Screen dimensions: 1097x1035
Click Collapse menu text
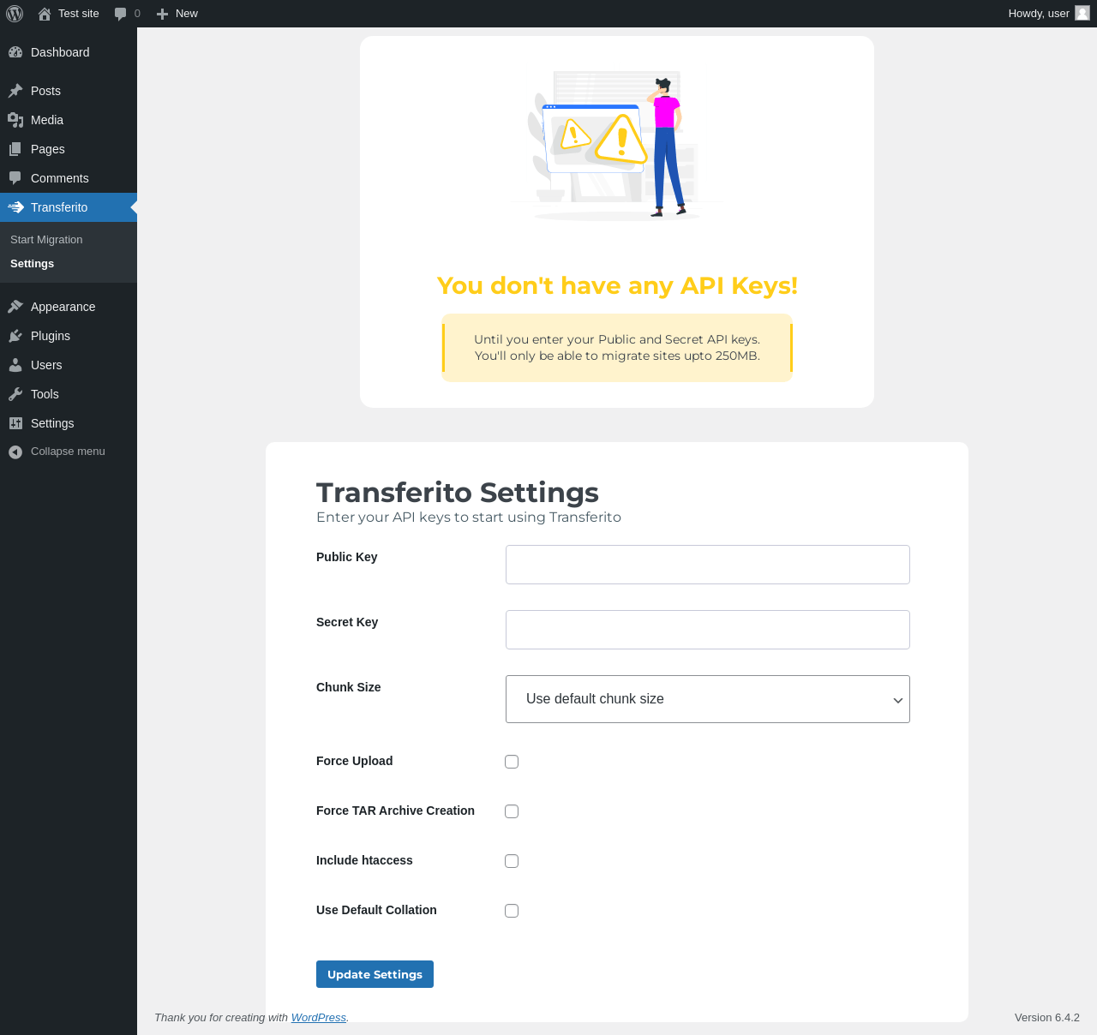pyautogui.click(x=68, y=452)
